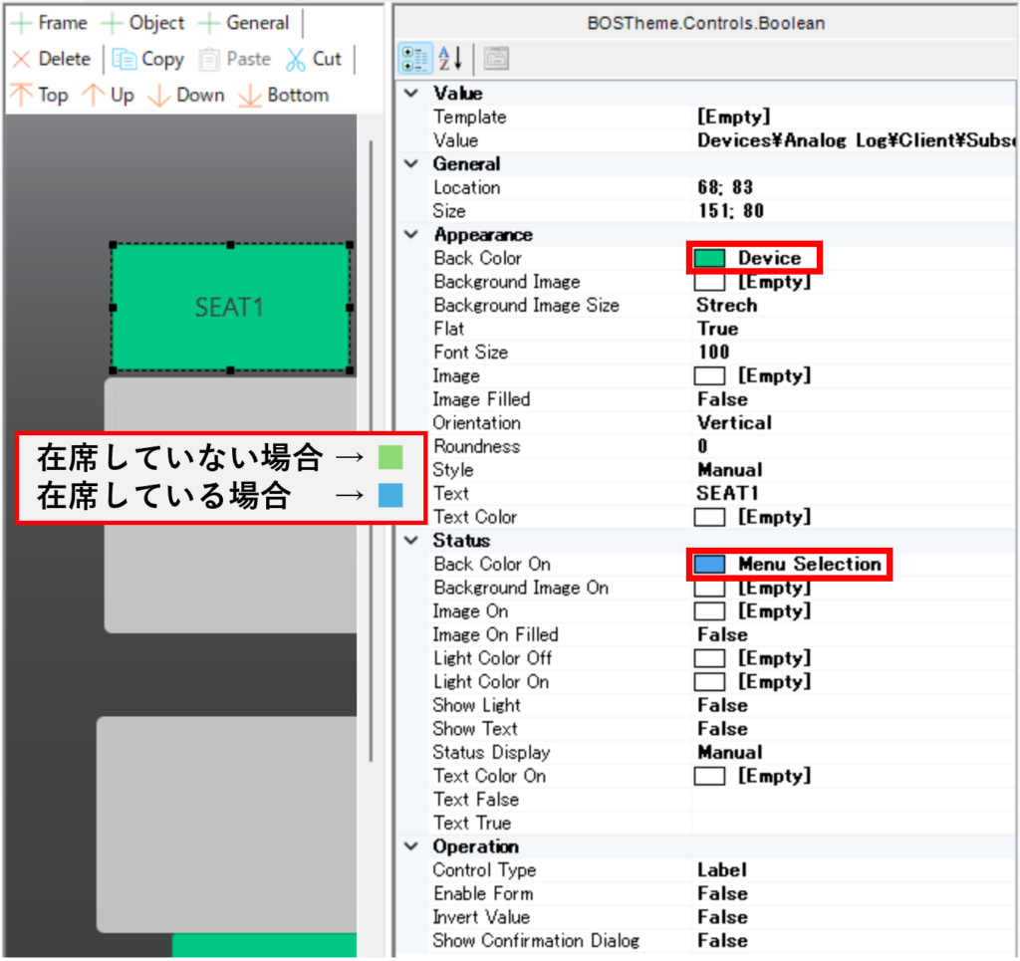
Task: Click the Back Color green swatch
Action: point(709,259)
